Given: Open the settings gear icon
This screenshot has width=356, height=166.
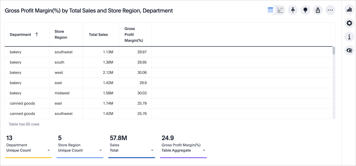Looking at the screenshot, I should pos(349,23).
